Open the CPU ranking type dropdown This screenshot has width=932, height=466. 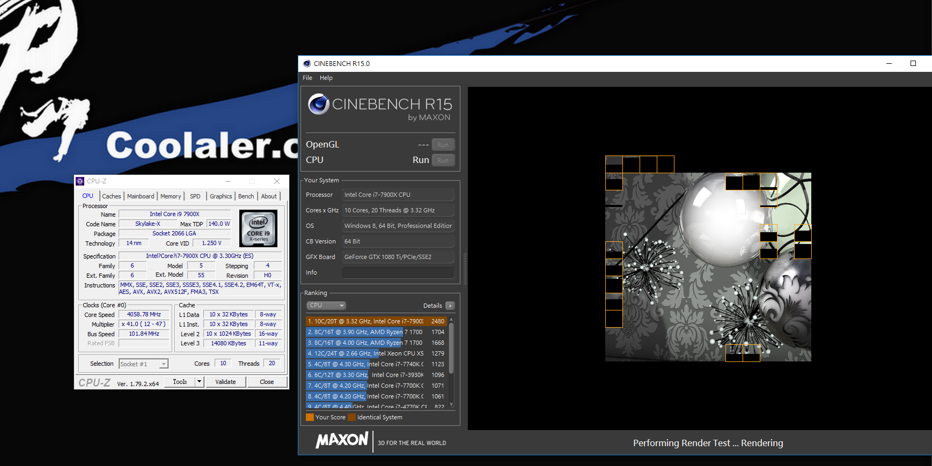326,305
